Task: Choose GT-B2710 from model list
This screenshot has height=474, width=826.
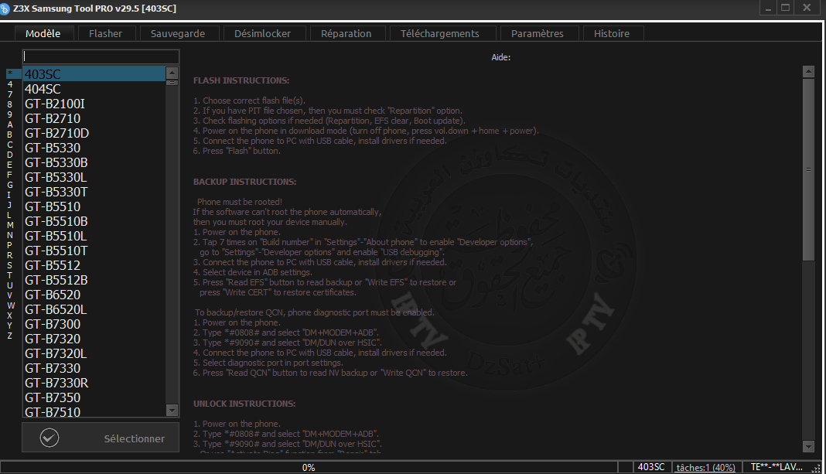Action: tap(94, 118)
